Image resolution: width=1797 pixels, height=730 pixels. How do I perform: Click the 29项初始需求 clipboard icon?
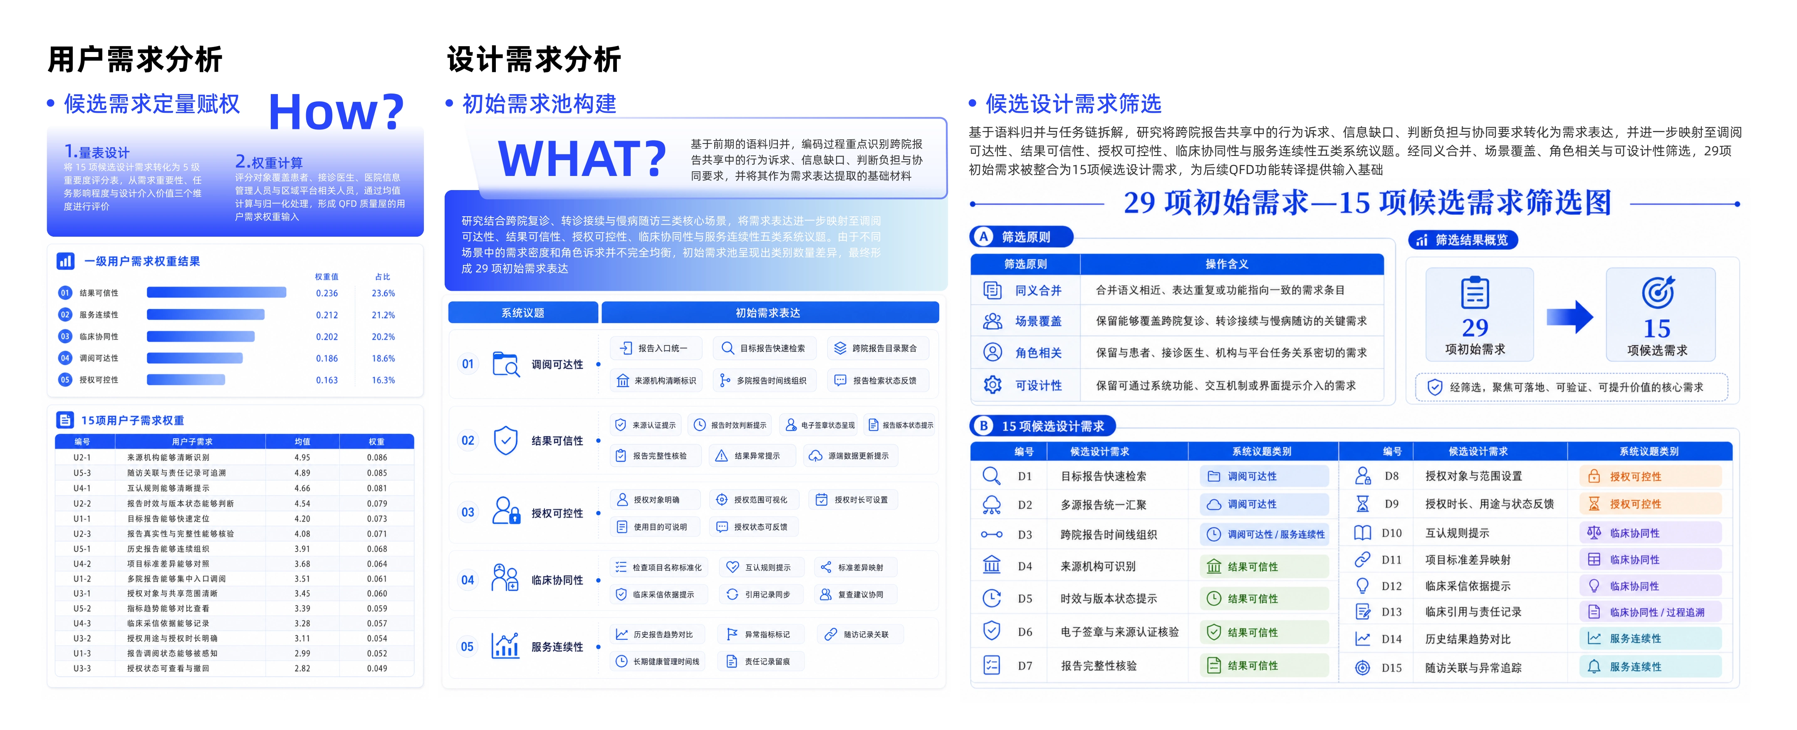[x=1475, y=293]
